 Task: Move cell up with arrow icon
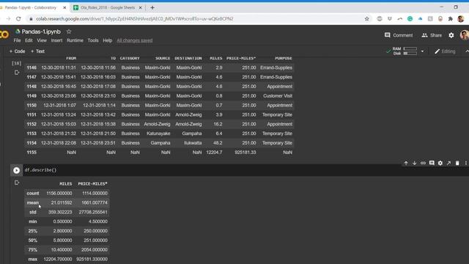[x=406, y=163]
